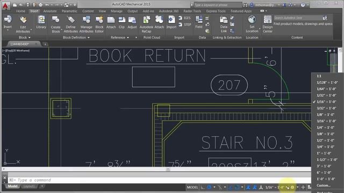Screen dimensions: 344x193
Task: Choose the 1/8" = 1'-0" scale option
Action: point(326,114)
